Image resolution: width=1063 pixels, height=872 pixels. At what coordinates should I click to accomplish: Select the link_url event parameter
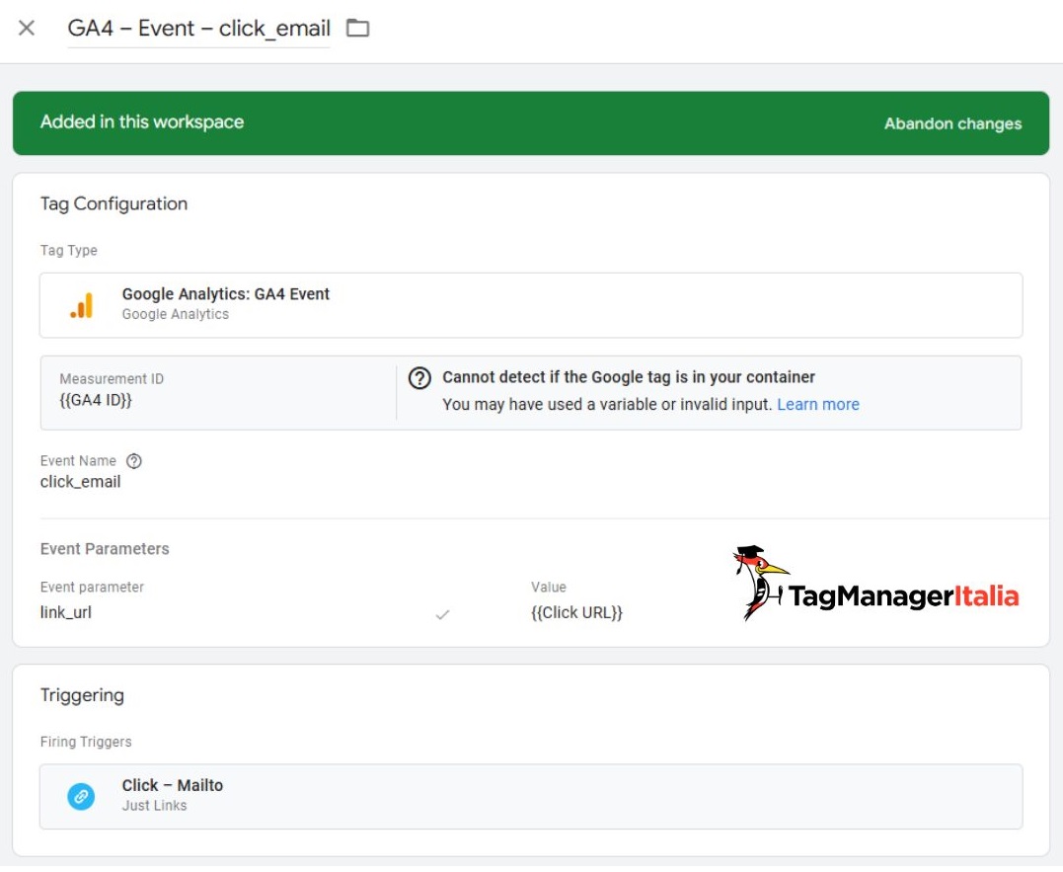pos(66,613)
